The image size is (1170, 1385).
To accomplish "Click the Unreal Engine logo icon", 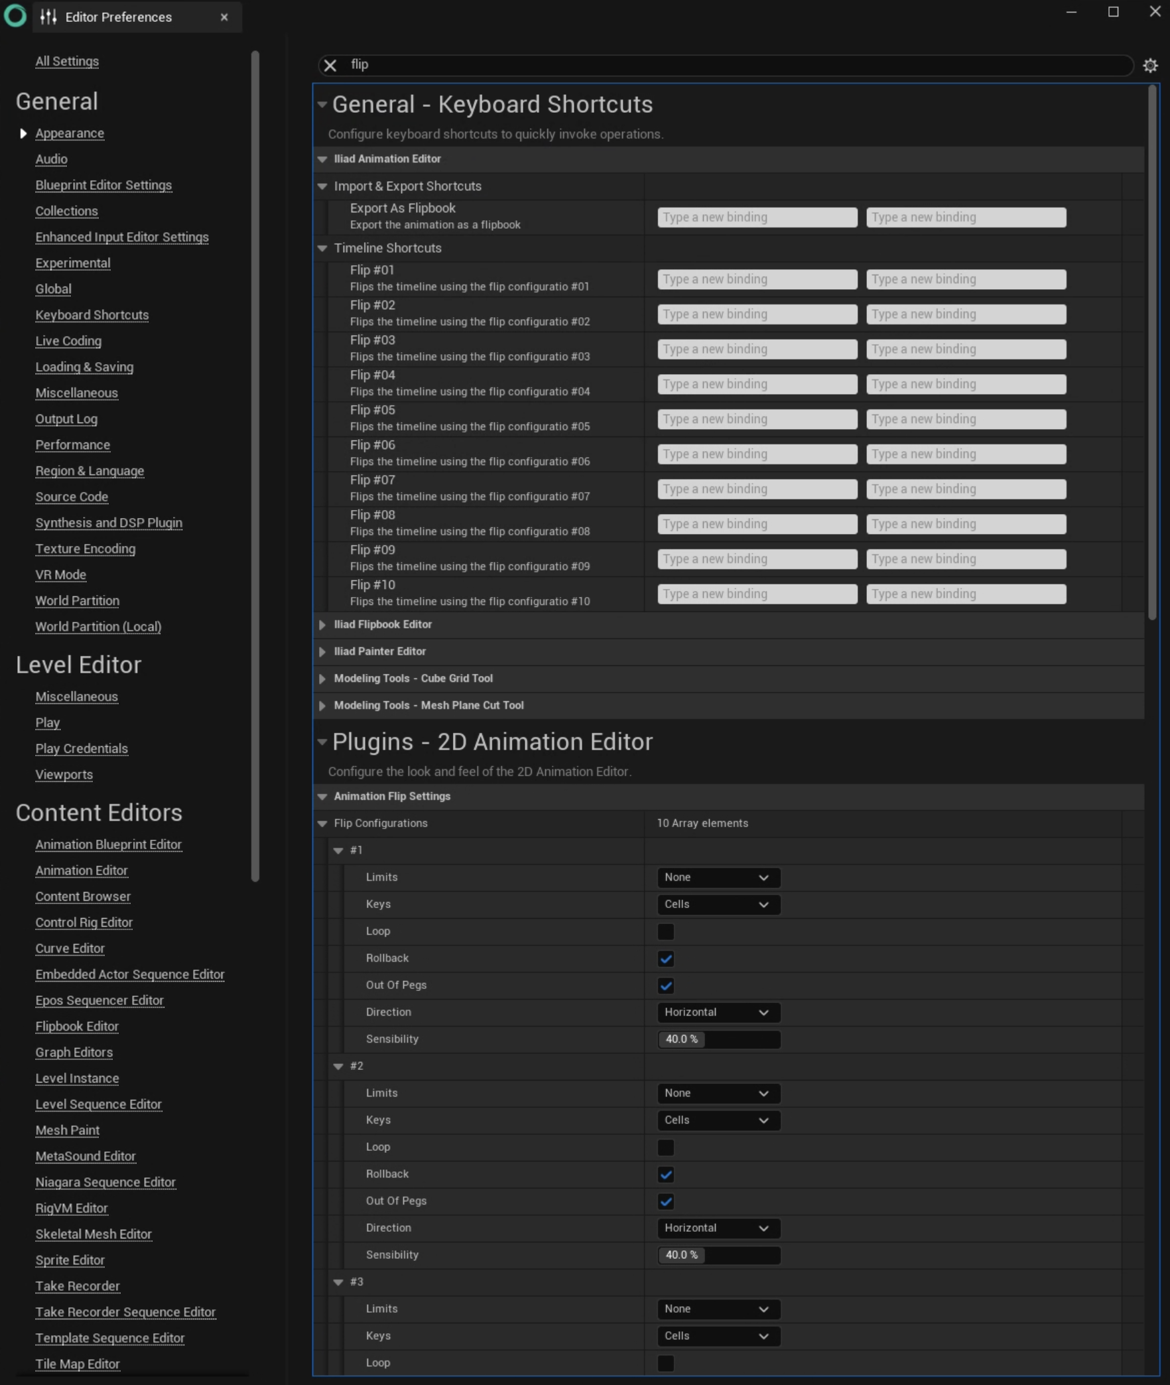I will pos(15,16).
